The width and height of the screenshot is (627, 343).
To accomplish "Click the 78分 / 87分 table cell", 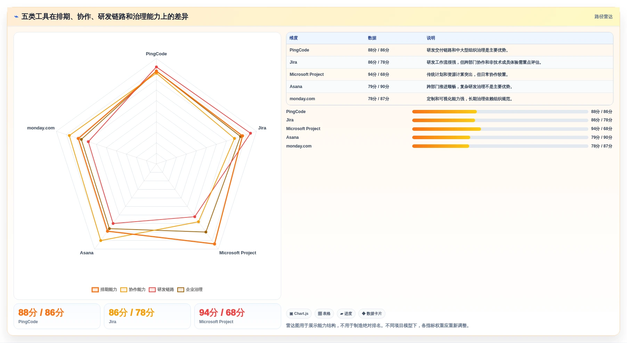I will pos(378,99).
